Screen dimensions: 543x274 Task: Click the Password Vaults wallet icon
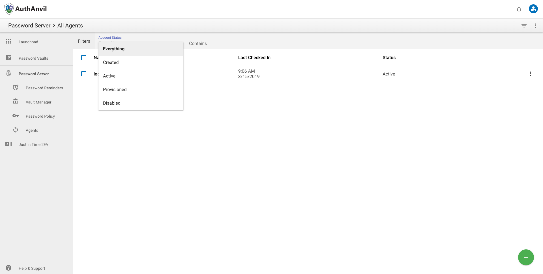9,58
